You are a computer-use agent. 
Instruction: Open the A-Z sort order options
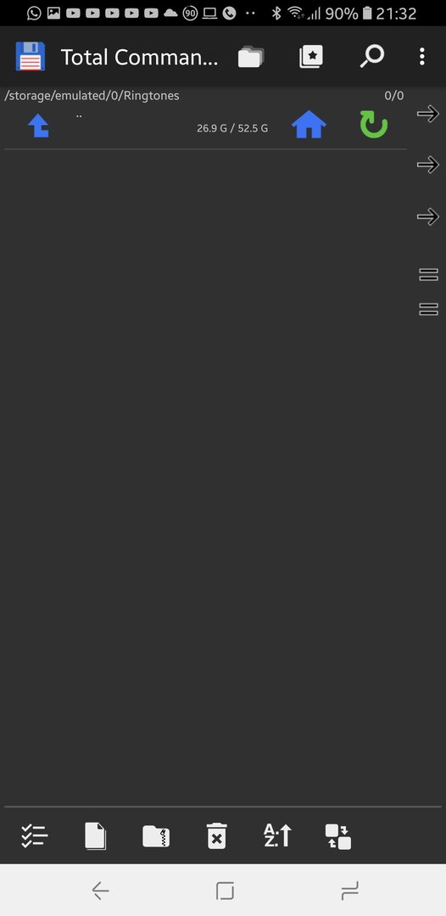click(x=277, y=836)
